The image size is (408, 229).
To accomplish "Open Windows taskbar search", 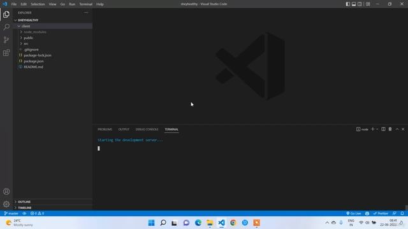I will tap(163, 223).
